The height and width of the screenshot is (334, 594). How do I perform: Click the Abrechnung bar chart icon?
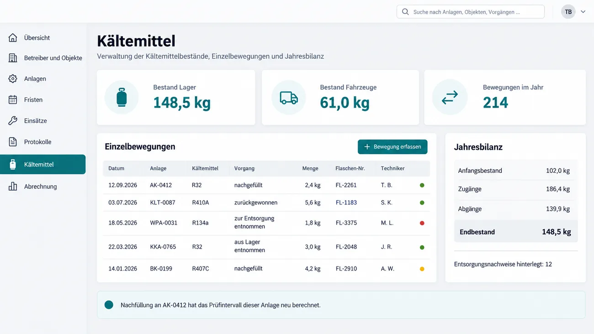[13, 187]
